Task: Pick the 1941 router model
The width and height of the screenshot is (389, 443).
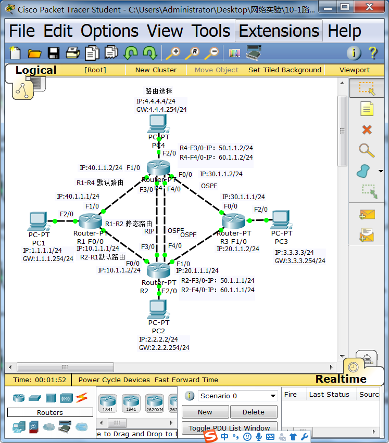Action: point(131,403)
